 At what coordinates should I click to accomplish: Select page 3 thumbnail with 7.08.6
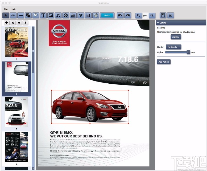(x=16, y=112)
